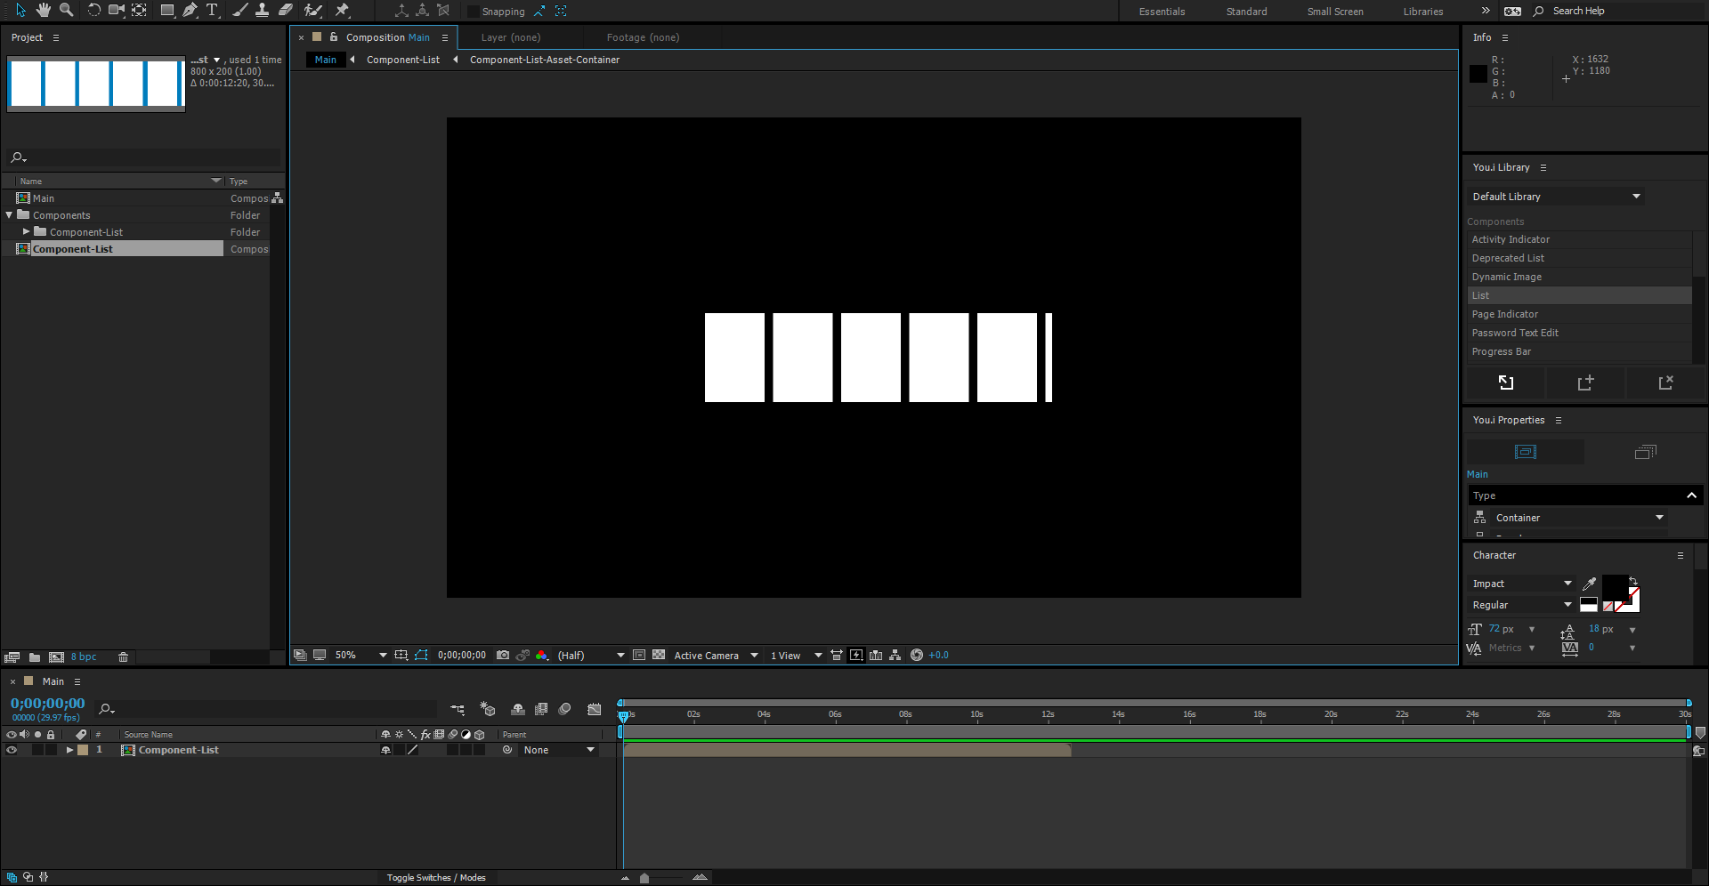The height and width of the screenshot is (886, 1709).
Task: Take a snapshot with camera icon
Action: [503, 656]
